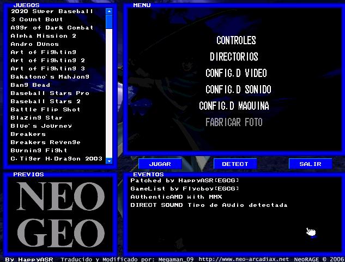The image size is (345, 262).
Task: Select Burning Fight game
Action: pos(39,150)
